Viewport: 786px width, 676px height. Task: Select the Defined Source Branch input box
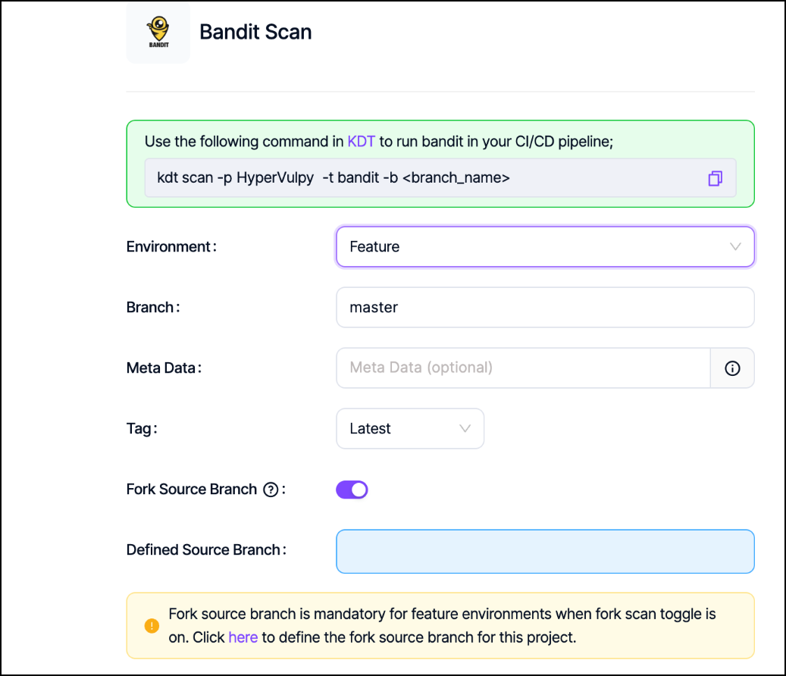[544, 551]
